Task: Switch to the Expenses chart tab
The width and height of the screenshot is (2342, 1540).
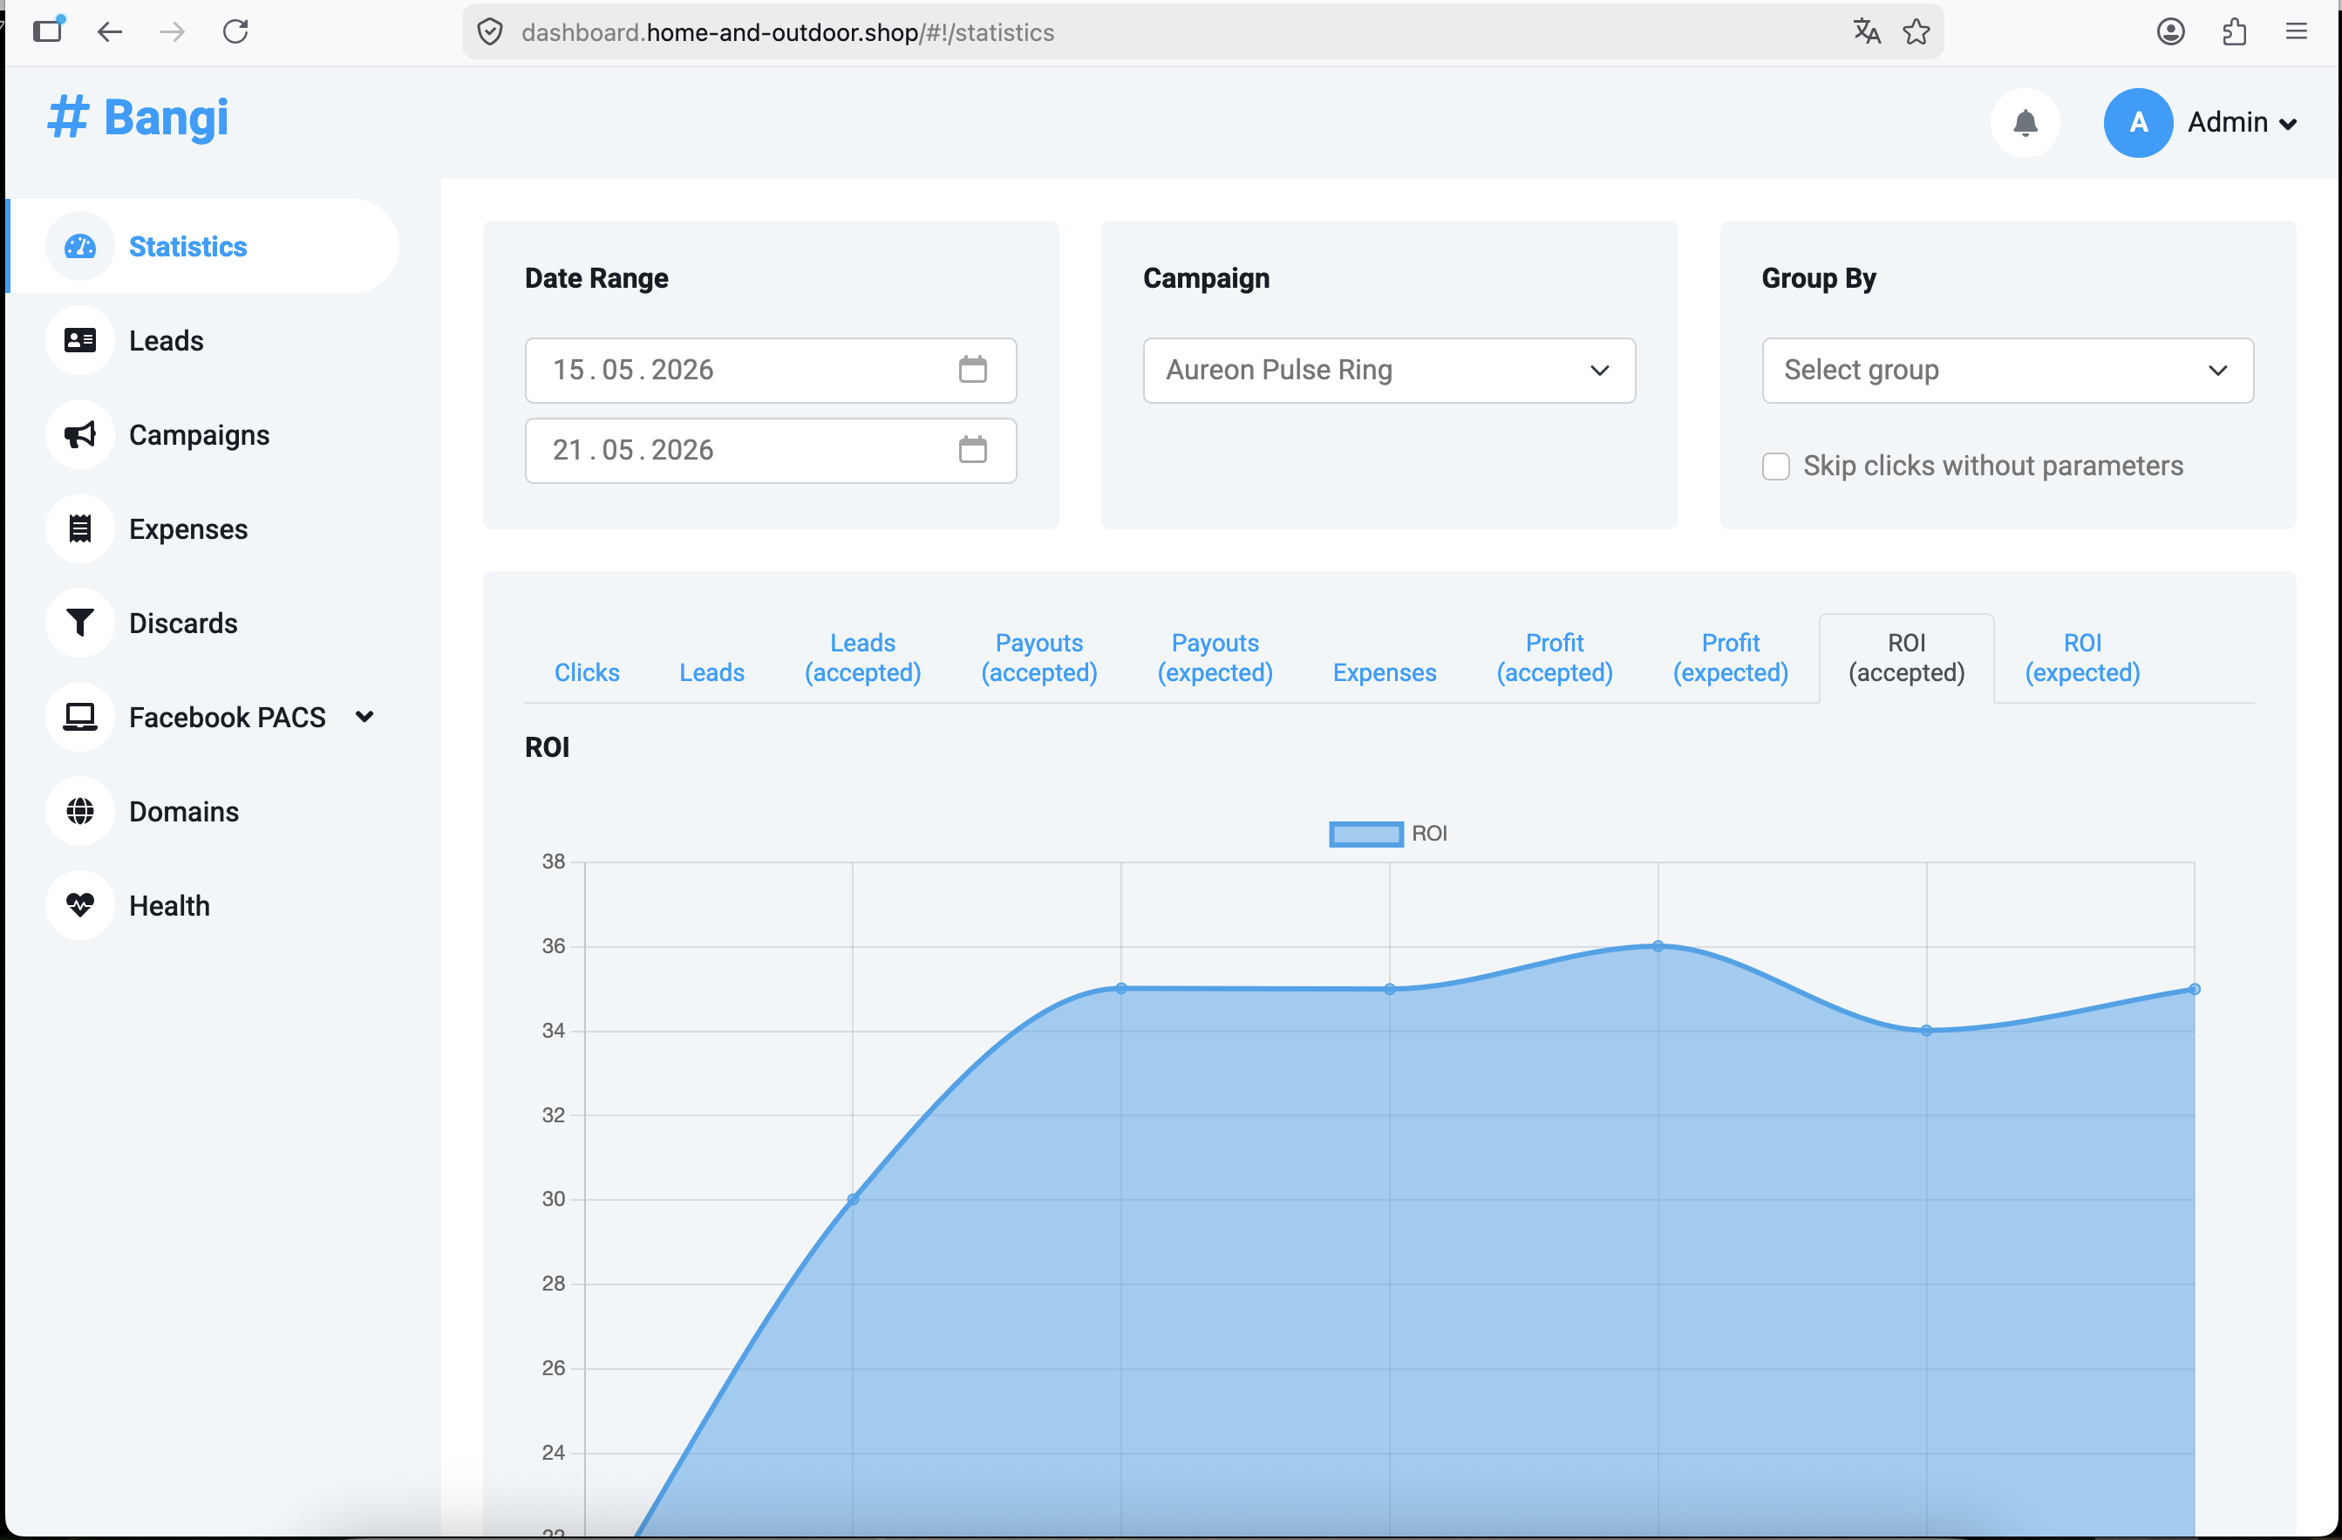Action: 1385,672
